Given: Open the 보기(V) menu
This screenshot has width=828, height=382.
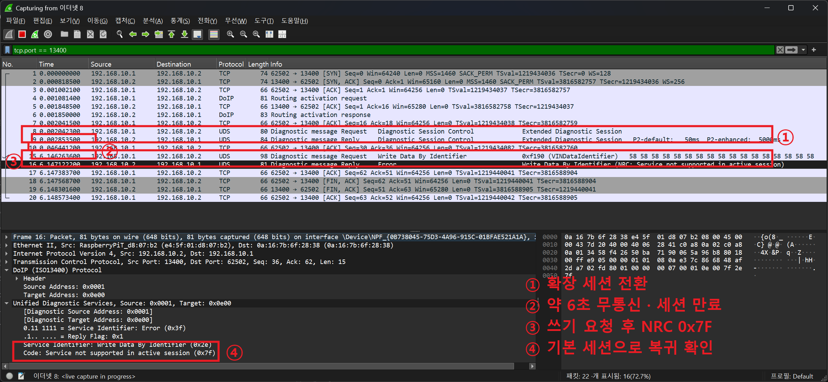Looking at the screenshot, I should (x=70, y=21).
